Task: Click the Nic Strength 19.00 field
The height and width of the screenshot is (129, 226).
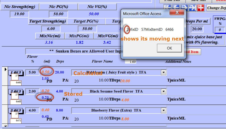Action: [x=19, y=14]
